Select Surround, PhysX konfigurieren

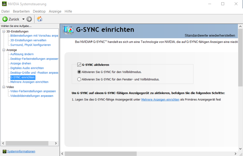click(30, 45)
